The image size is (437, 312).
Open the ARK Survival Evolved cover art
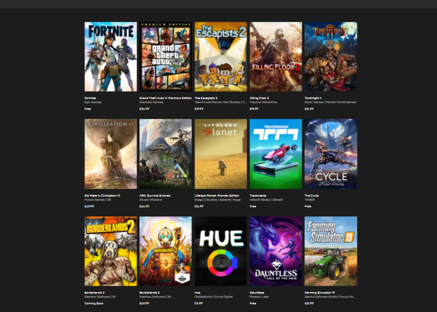point(165,154)
